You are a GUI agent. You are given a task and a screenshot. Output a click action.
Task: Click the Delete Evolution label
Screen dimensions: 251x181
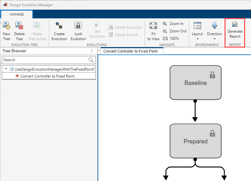coord(129,27)
